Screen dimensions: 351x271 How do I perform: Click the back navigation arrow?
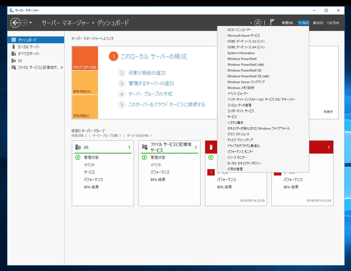tap(15, 22)
